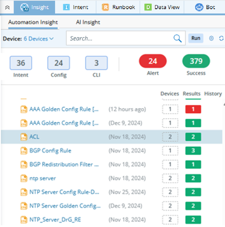Click the (Nov 25, 2024) date
The height and width of the screenshot is (227, 225).
(x=127, y=192)
